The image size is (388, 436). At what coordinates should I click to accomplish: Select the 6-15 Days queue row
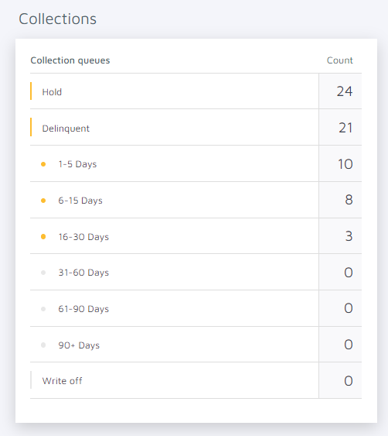pos(196,201)
